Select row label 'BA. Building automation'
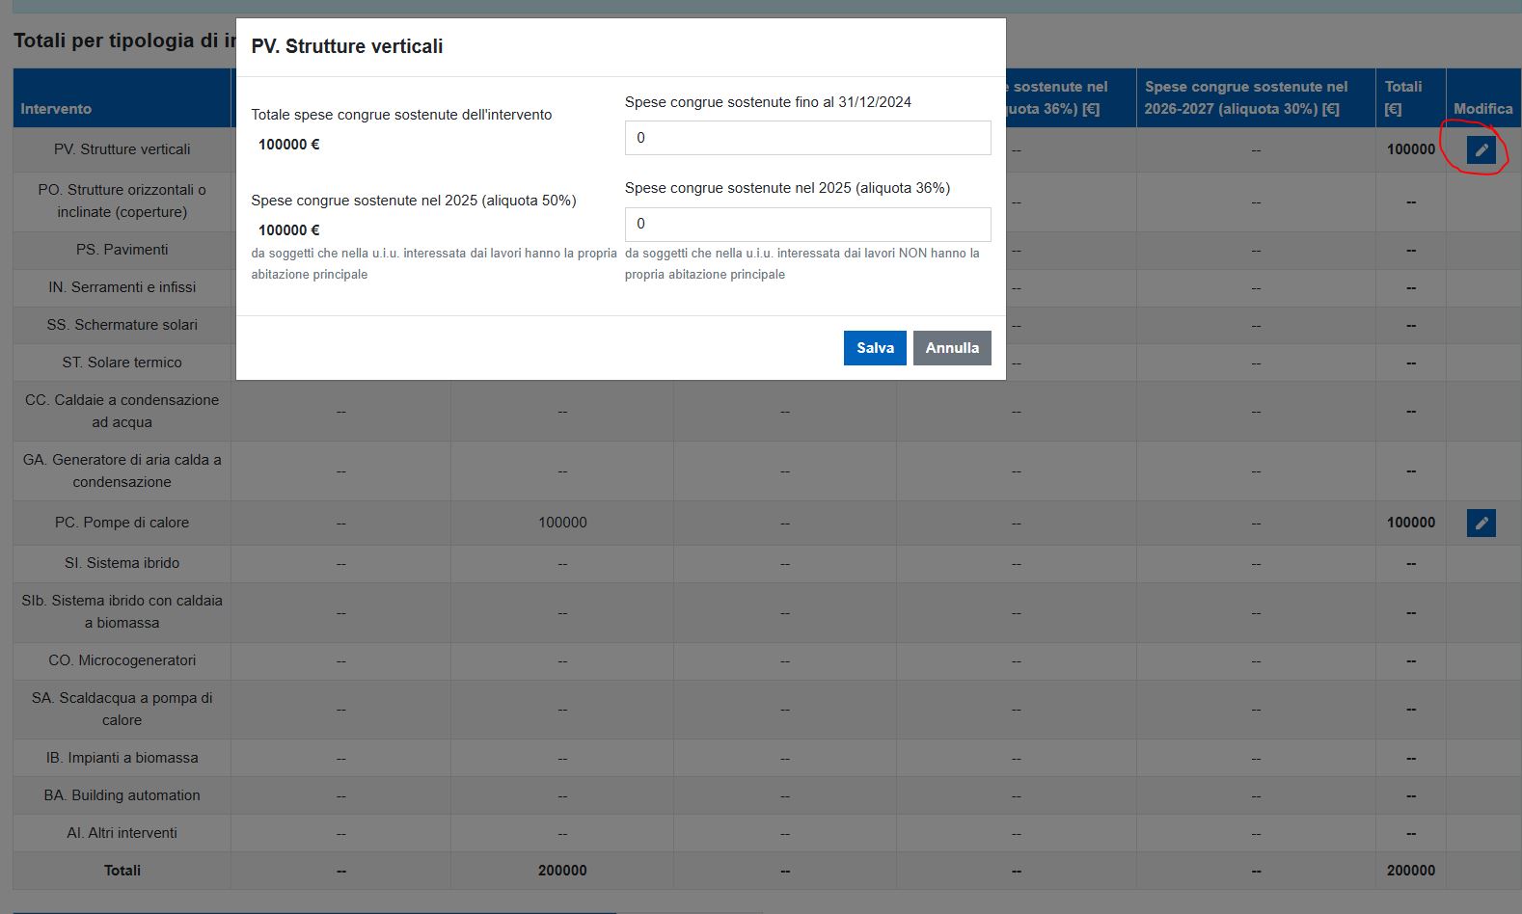Viewport: 1522px width, 914px height. pos(122,795)
